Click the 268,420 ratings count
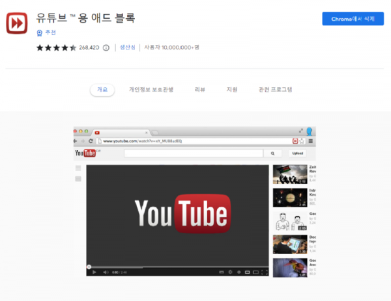391x301 pixels. coord(89,47)
